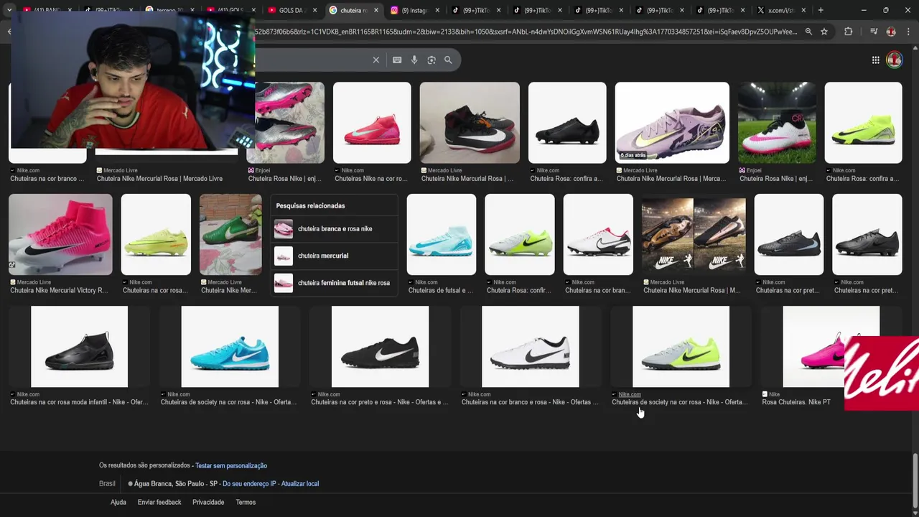This screenshot has height=517, width=919.
Task: Click caption 'Chuteiras na cor rosa moda infantil'
Action: (x=79, y=403)
